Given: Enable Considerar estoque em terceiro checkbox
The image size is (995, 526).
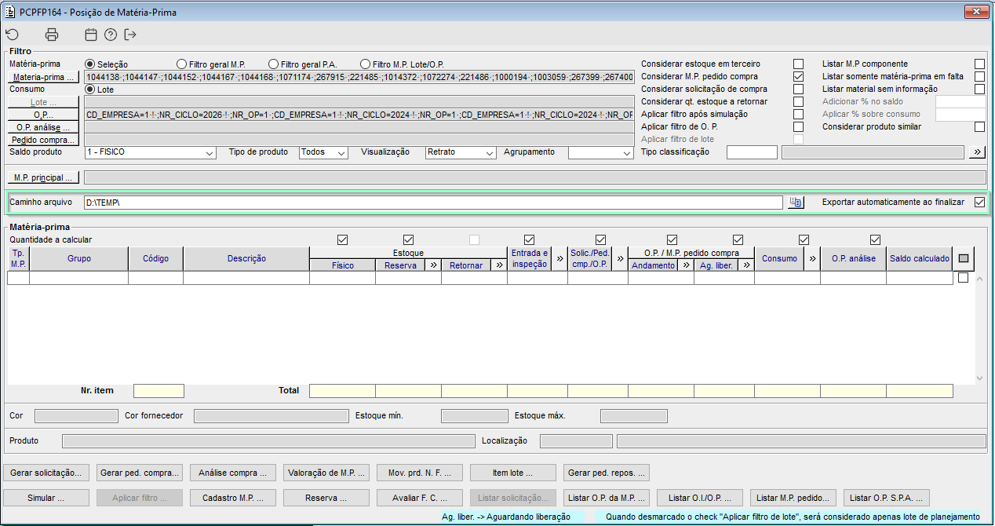Looking at the screenshot, I should click(x=799, y=64).
